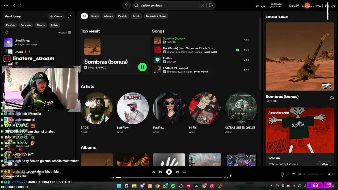Toggle shuffle in the player bar
The height and width of the screenshot is (190, 338).
pos(153,172)
